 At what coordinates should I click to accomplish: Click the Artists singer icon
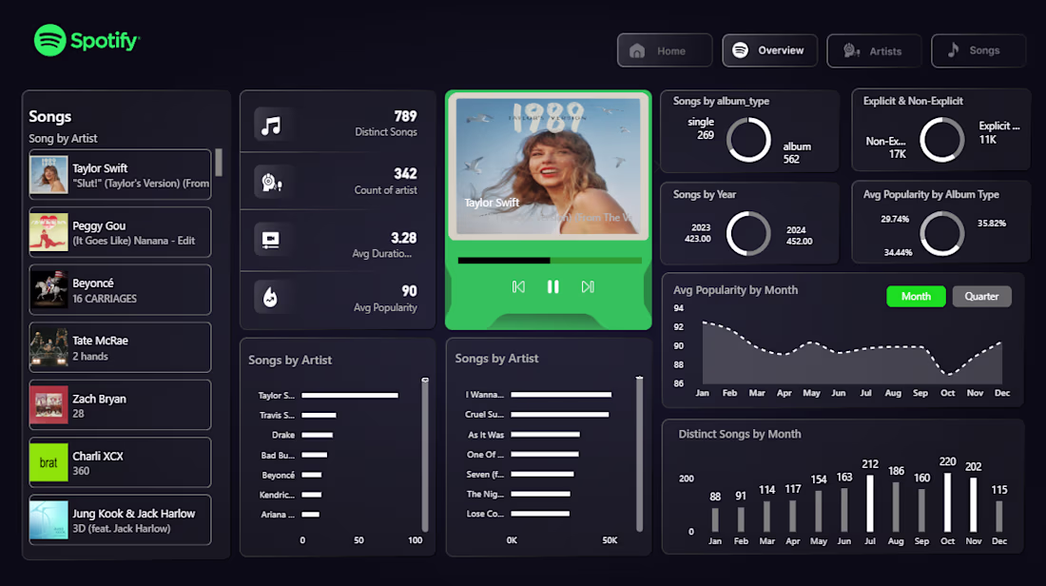(851, 50)
